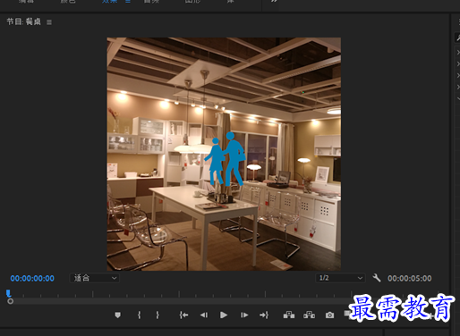Click the dining room video preview frame
The height and width of the screenshot is (336, 460).
pyautogui.click(x=224, y=154)
